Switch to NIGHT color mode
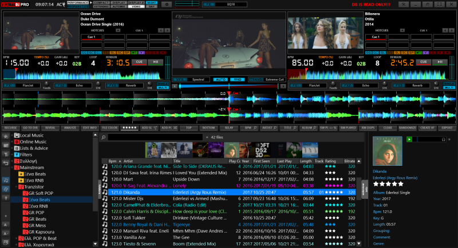This screenshot has width=458, height=248. [152, 3]
